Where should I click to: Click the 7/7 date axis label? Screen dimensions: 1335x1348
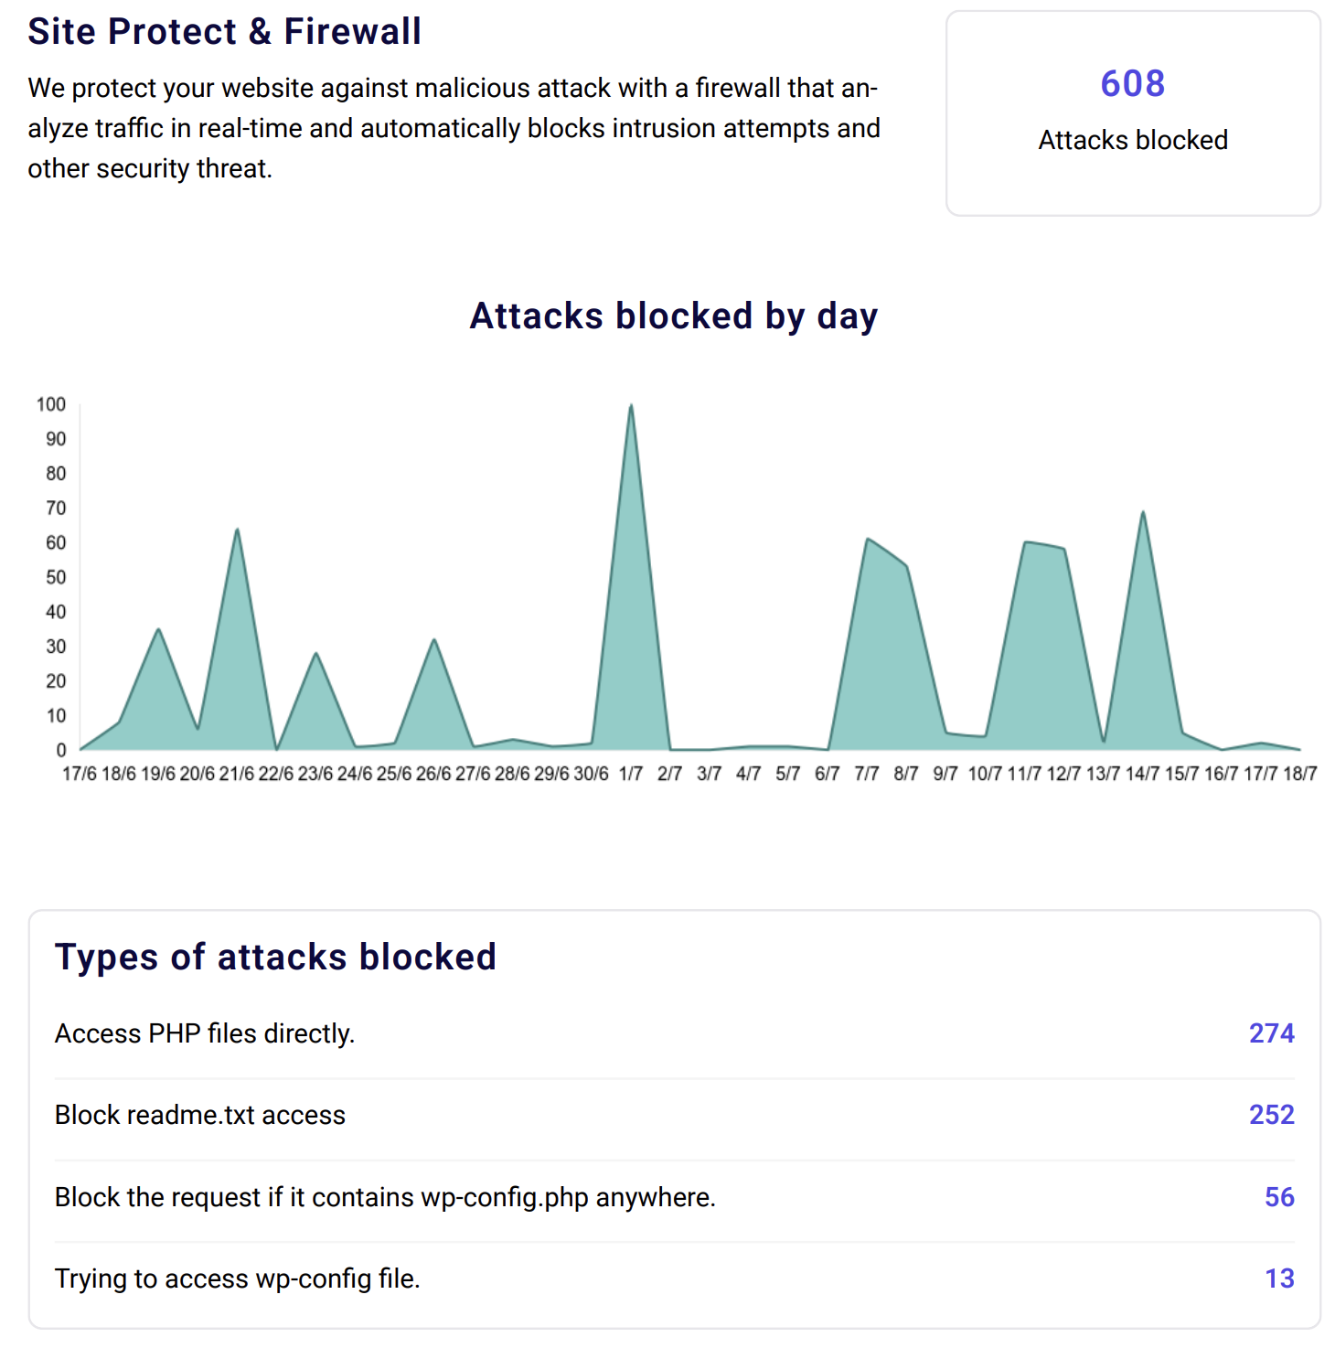[866, 774]
